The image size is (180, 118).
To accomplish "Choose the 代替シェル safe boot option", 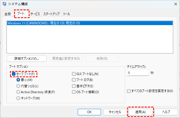I will 18,86.
